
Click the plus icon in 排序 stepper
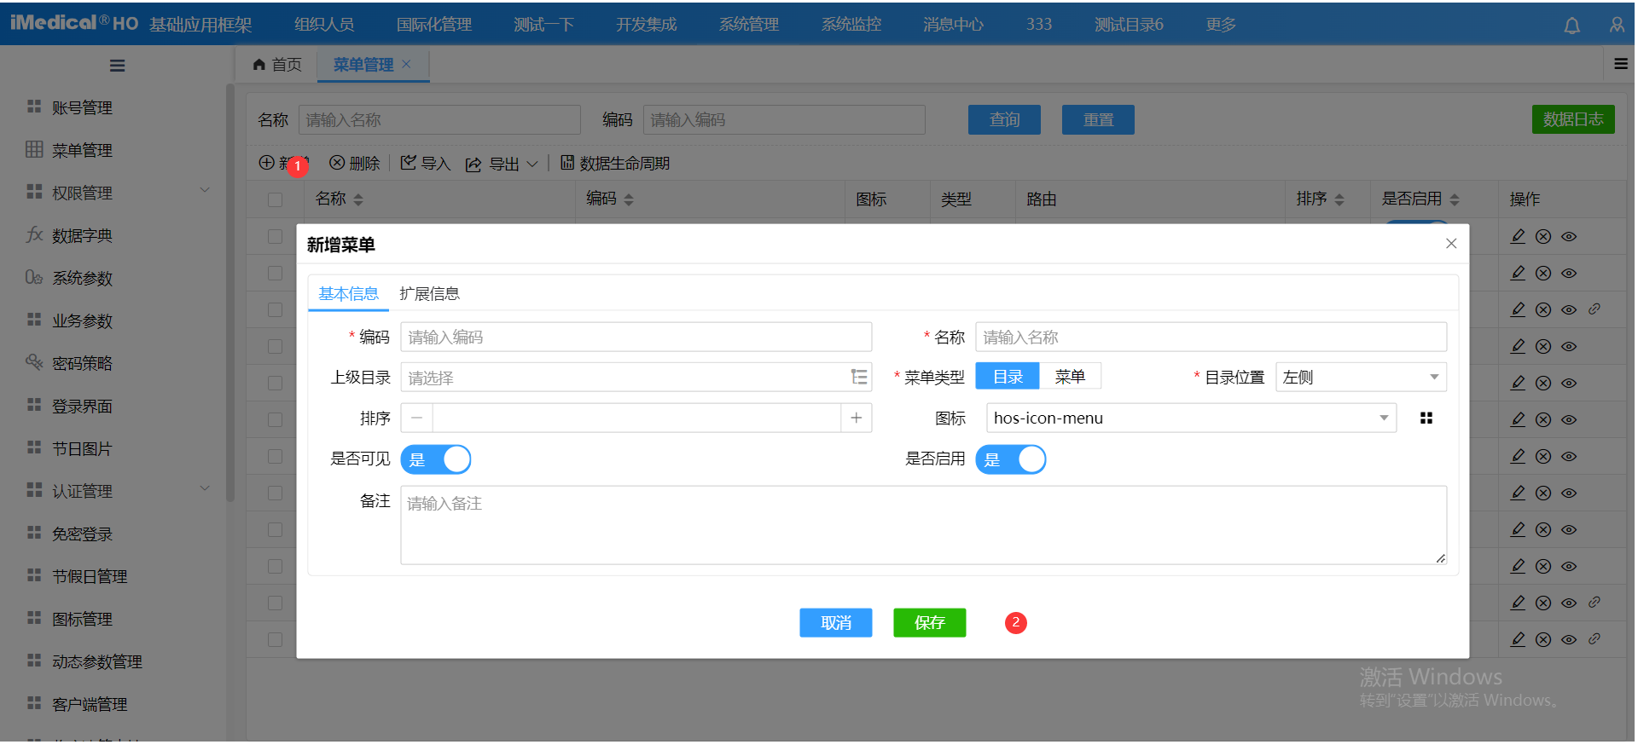856,418
